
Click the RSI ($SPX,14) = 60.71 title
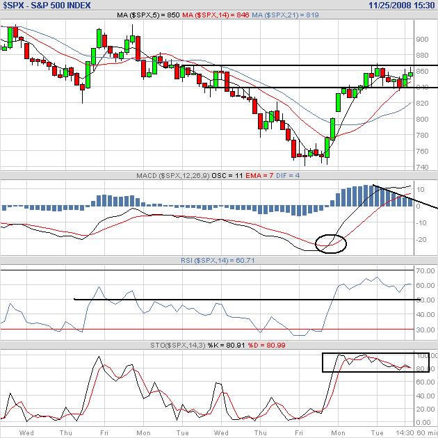point(218,261)
